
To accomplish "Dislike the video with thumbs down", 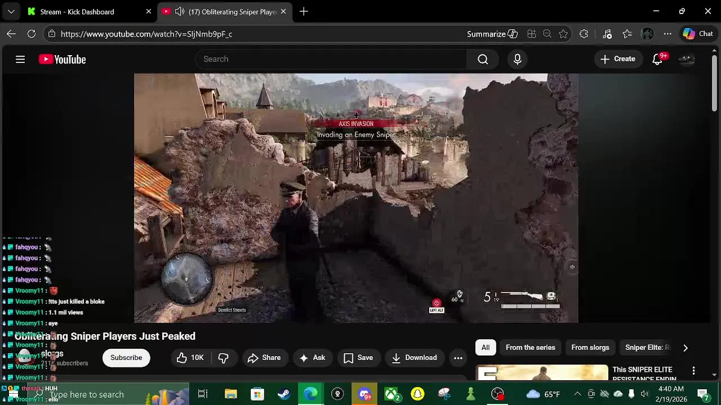I will click(x=223, y=358).
